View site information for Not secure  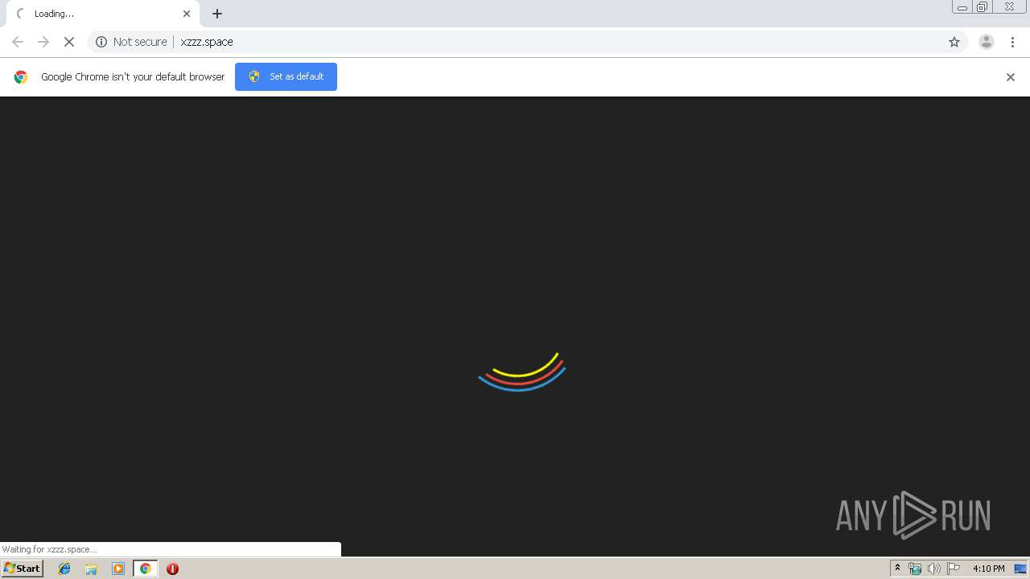(x=131, y=42)
